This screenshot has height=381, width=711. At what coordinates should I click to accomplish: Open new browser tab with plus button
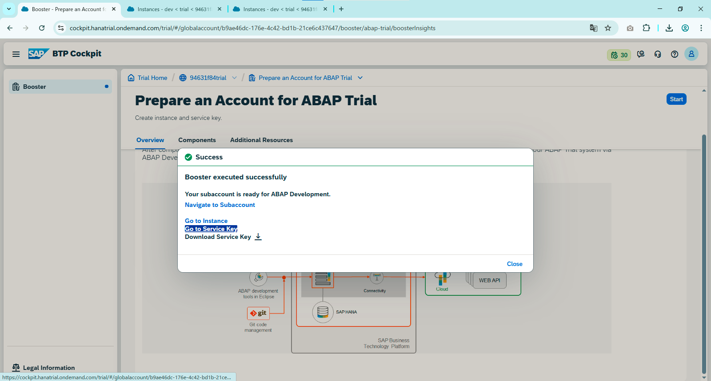pyautogui.click(x=341, y=9)
